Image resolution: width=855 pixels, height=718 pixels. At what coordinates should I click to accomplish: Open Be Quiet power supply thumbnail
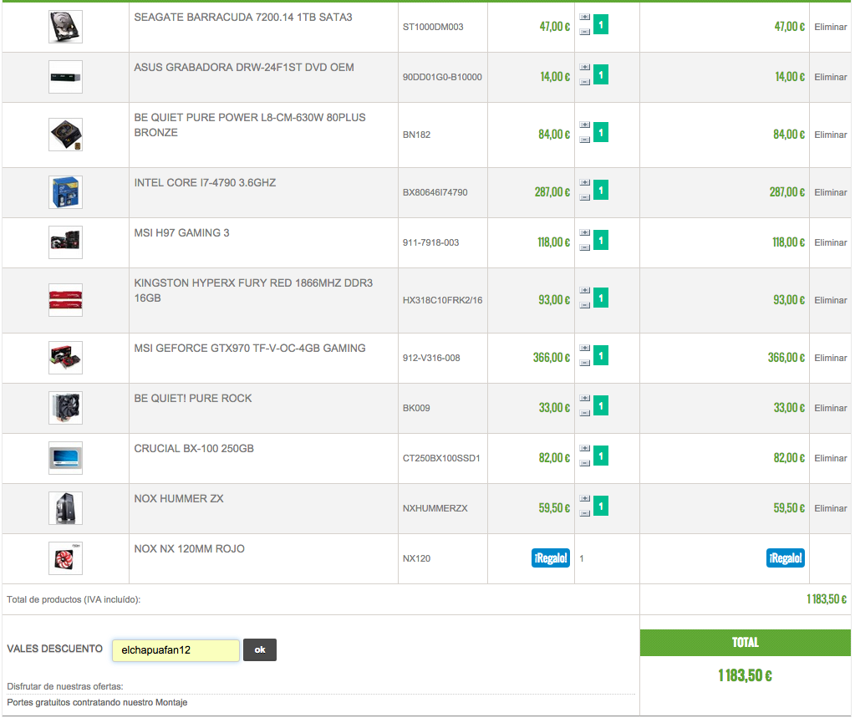(x=65, y=135)
